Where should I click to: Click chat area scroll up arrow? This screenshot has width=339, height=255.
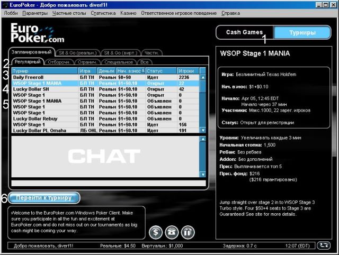(203, 139)
